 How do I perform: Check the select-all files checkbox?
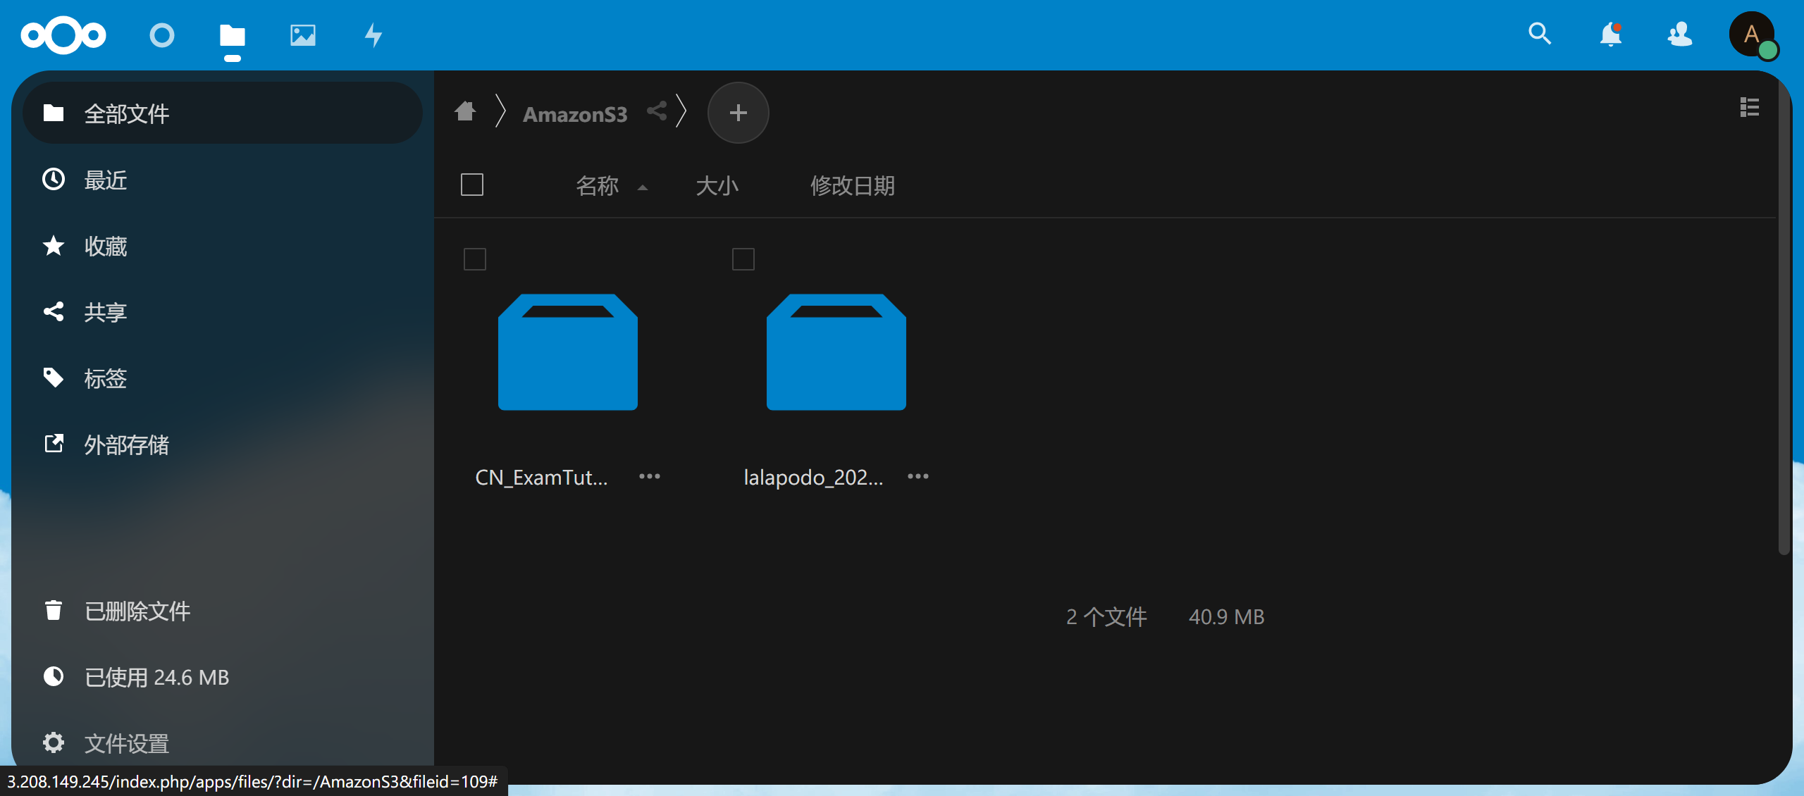click(x=471, y=185)
